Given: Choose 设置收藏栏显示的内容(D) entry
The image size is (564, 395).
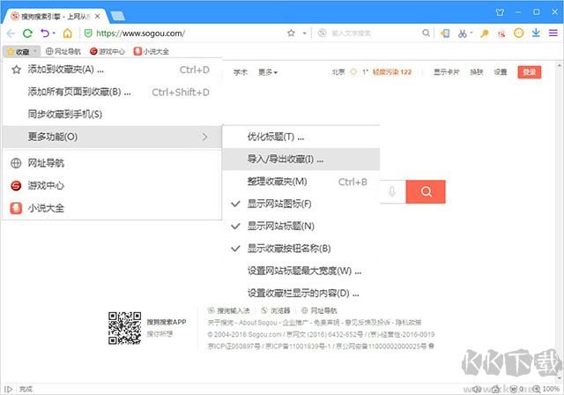Looking at the screenshot, I should [301, 294].
